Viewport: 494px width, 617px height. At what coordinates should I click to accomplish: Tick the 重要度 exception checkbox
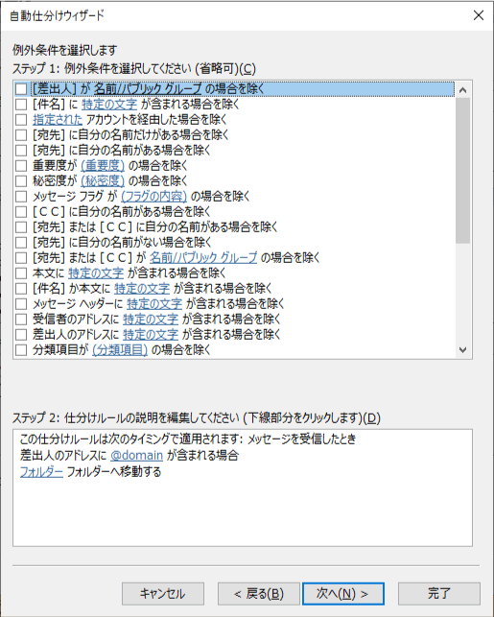pyautogui.click(x=21, y=166)
